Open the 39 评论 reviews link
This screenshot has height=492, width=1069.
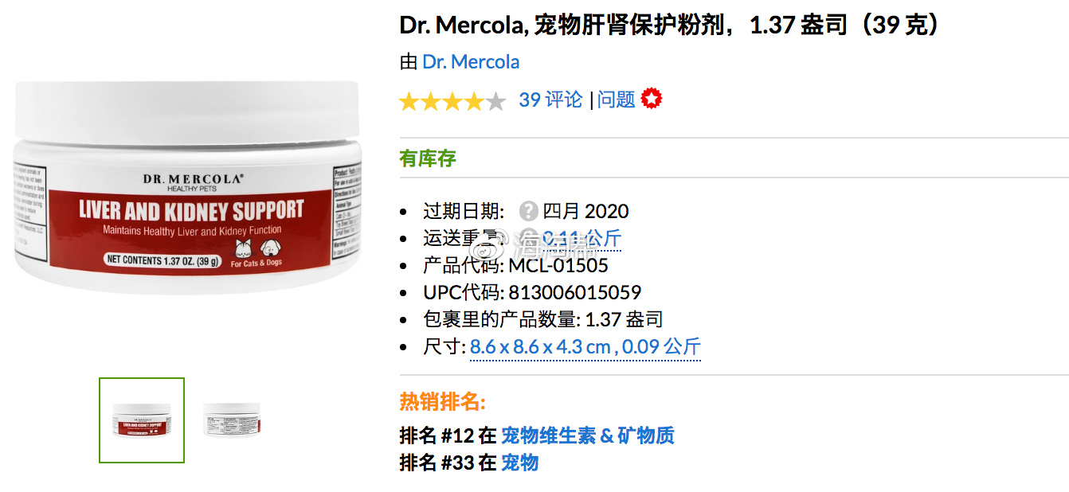tap(550, 100)
